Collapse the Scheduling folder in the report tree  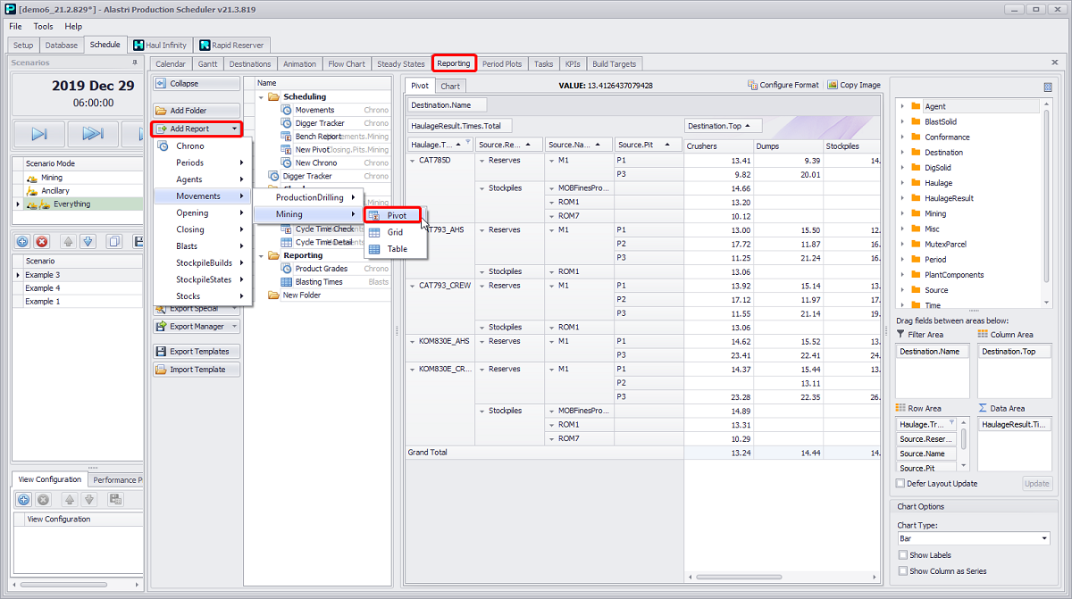point(263,96)
